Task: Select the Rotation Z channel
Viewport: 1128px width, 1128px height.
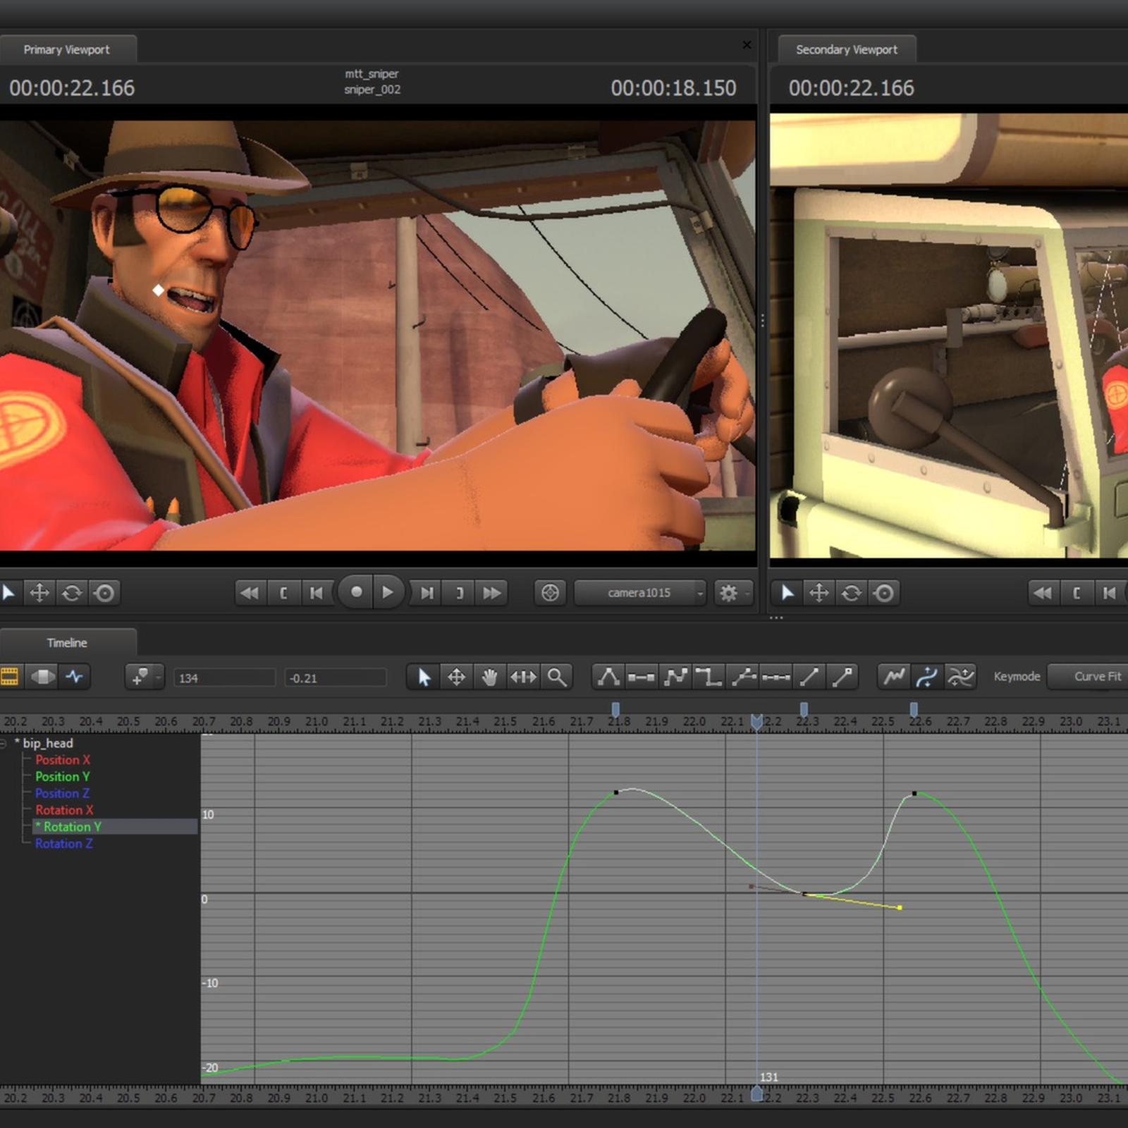Action: 64,843
